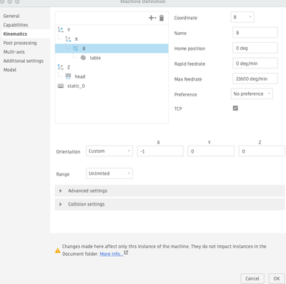Select the head label in tree

pos(80,76)
